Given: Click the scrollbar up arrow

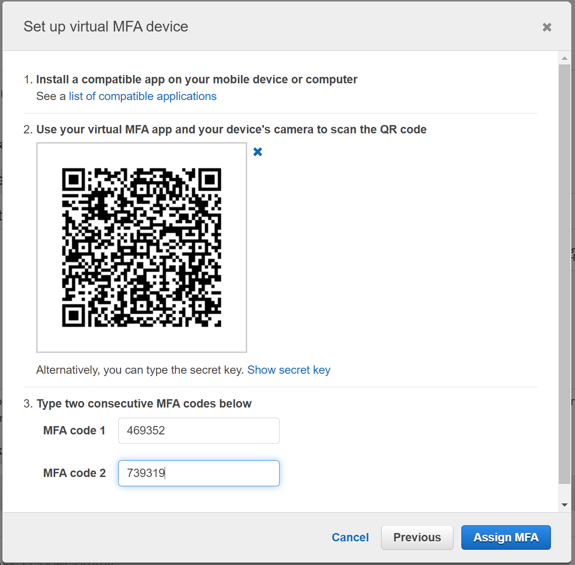Looking at the screenshot, I should pos(564,58).
